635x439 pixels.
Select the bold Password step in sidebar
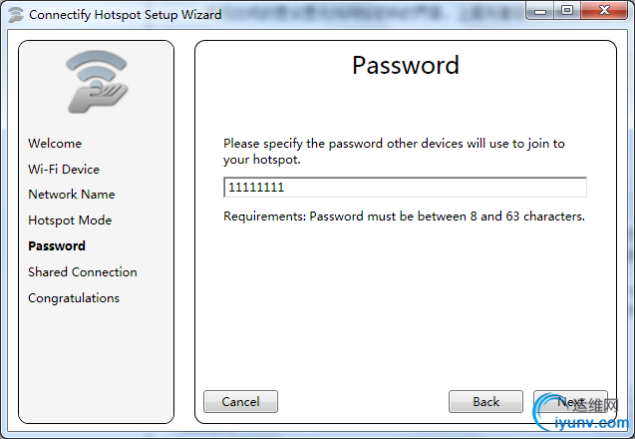[x=57, y=246]
